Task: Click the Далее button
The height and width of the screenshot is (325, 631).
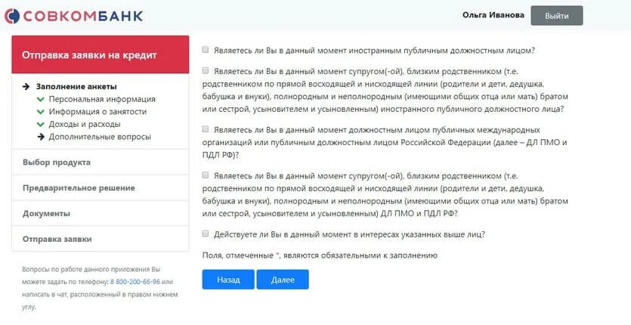Action: click(283, 280)
